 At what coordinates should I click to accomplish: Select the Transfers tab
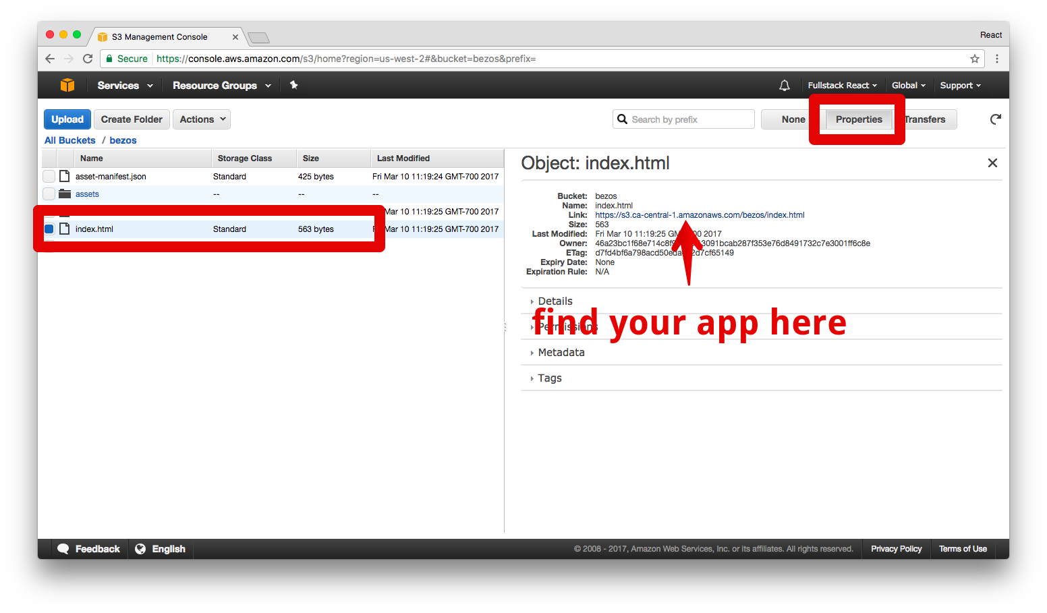pyautogui.click(x=925, y=119)
